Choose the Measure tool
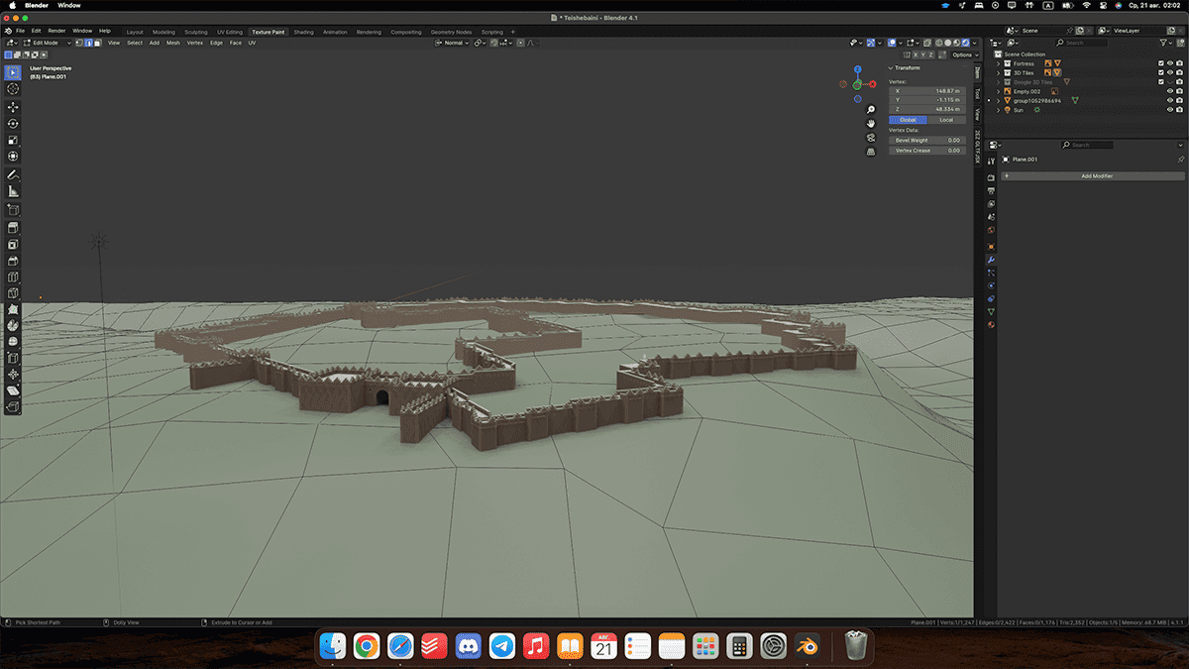The height and width of the screenshot is (669, 1189). (13, 191)
